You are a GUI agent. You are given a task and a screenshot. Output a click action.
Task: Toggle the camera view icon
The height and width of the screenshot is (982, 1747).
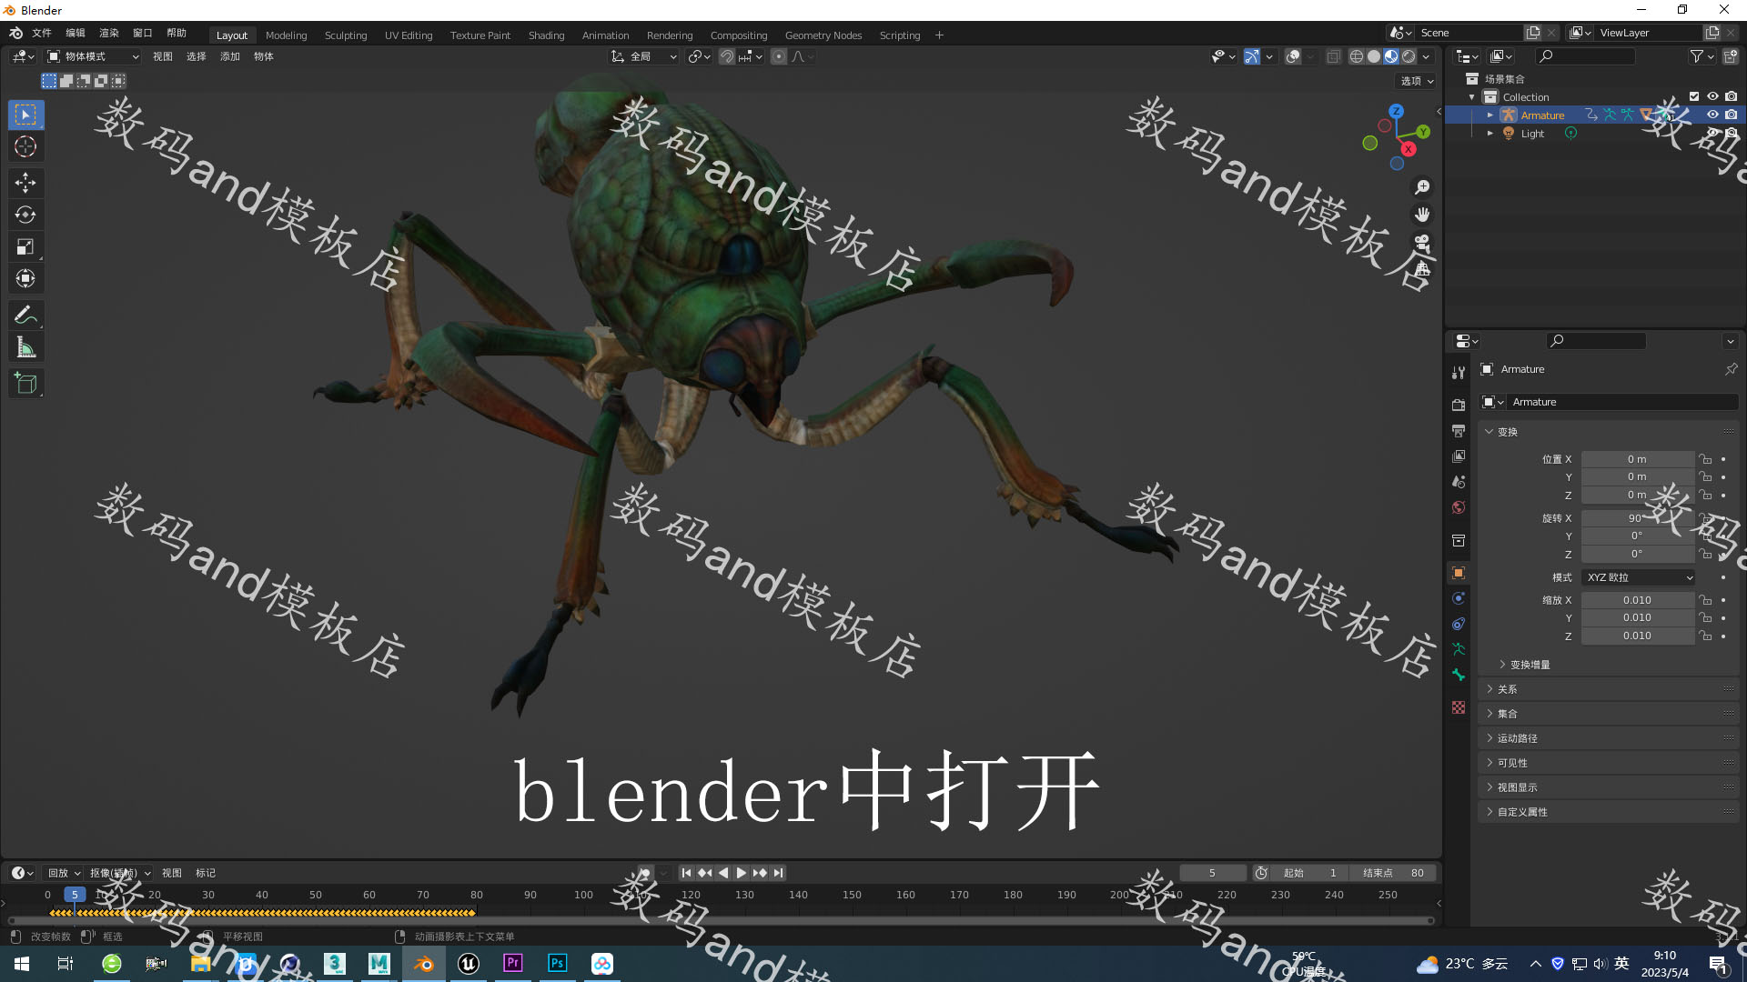(x=1422, y=242)
